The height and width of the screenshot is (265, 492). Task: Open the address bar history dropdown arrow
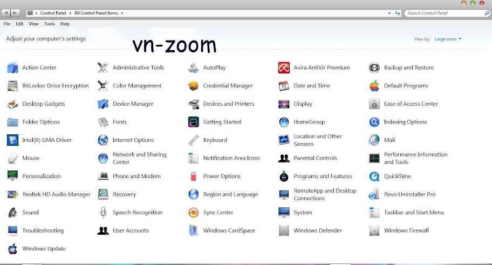[x=389, y=13]
